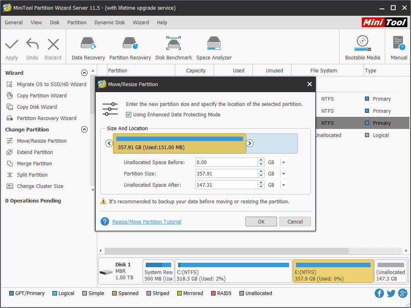Screen dimensions: 411x308
Task: Open the General menu
Action: (14, 23)
